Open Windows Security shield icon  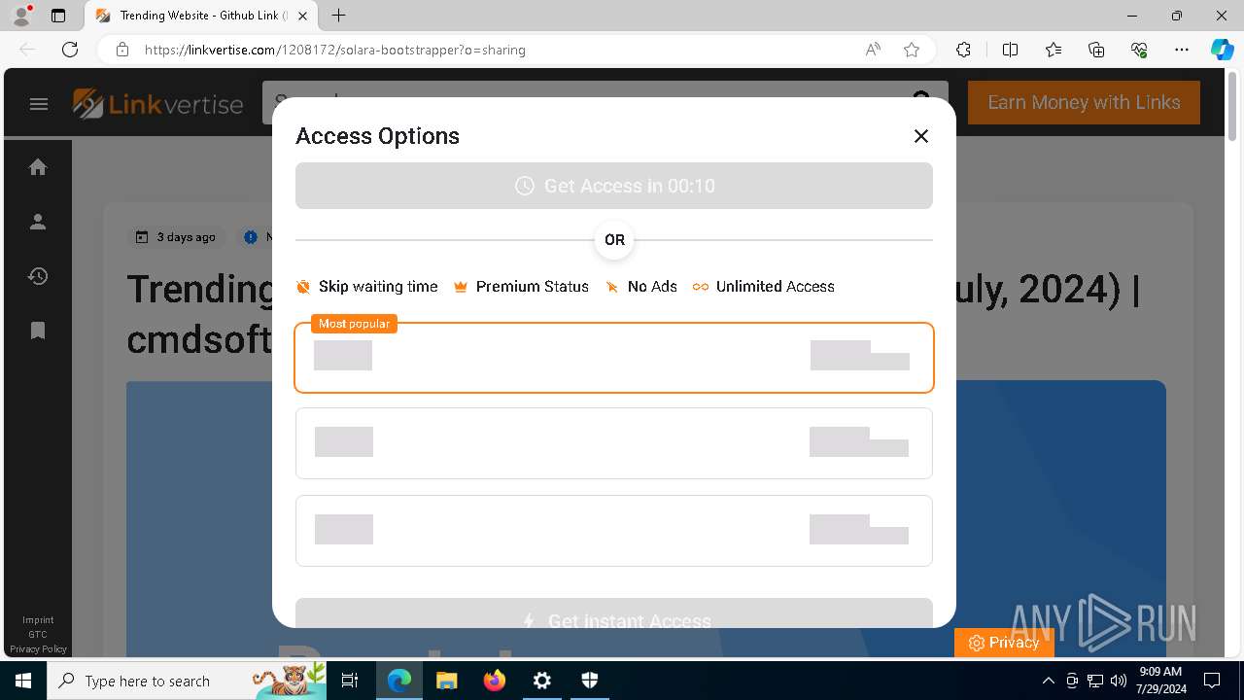pyautogui.click(x=589, y=681)
